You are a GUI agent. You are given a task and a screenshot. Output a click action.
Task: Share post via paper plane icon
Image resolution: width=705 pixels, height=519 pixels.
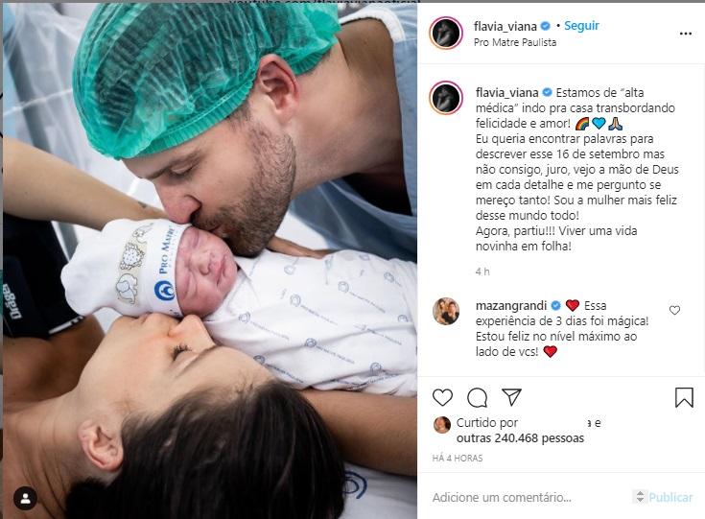[x=511, y=396]
